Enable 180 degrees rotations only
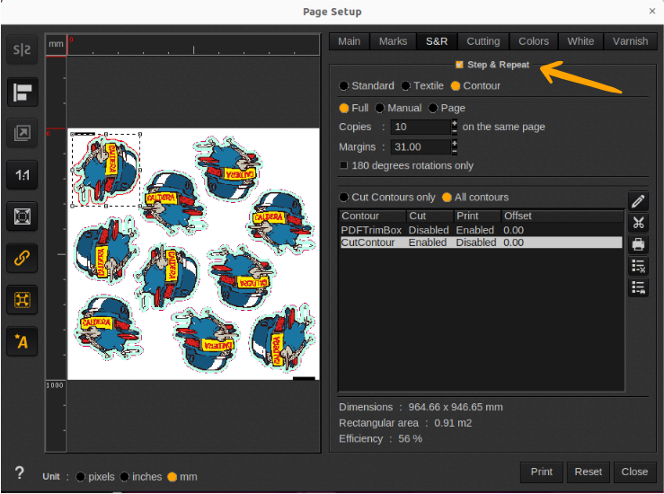Image resolution: width=664 pixels, height=494 pixels. click(x=344, y=165)
